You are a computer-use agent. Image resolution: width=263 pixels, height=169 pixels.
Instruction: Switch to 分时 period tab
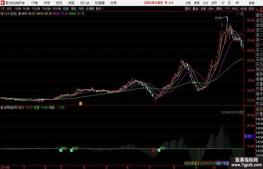click(9, 9)
